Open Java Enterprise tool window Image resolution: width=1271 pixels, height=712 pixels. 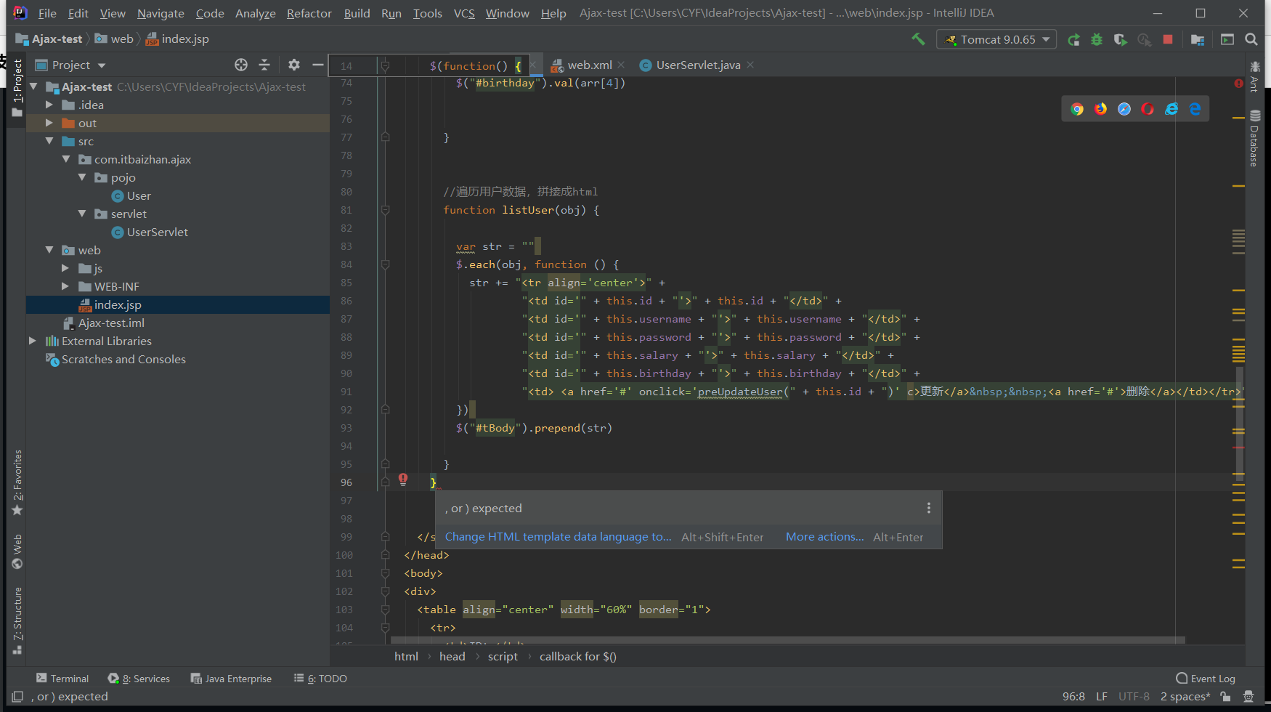[x=231, y=679]
